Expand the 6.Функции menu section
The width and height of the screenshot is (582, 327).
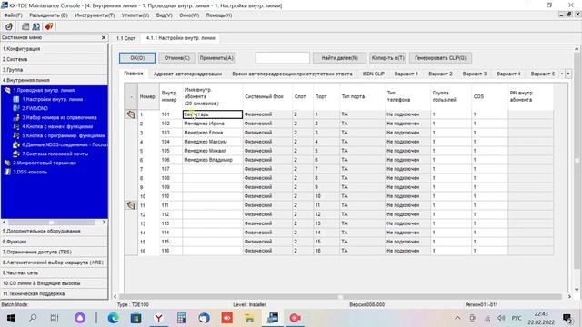(x=55, y=242)
